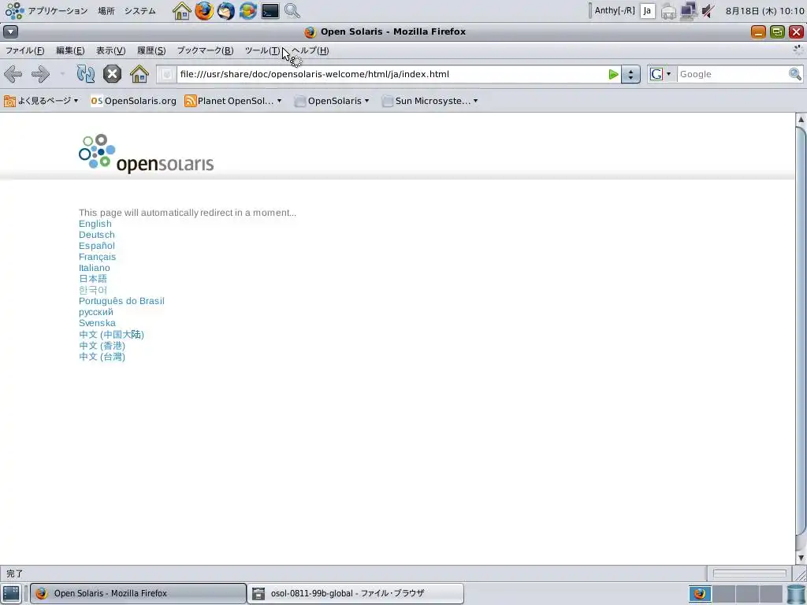Open the ヘルプ(H) menu
Screen dimensions: 807x605
pos(311,50)
